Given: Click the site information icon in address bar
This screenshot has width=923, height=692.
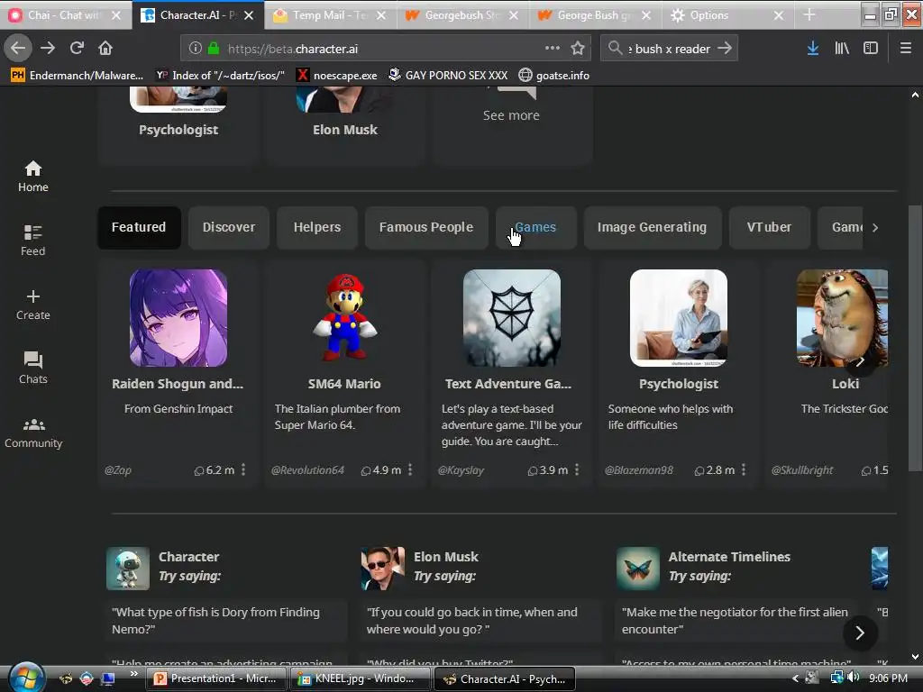Looking at the screenshot, I should click(x=196, y=49).
